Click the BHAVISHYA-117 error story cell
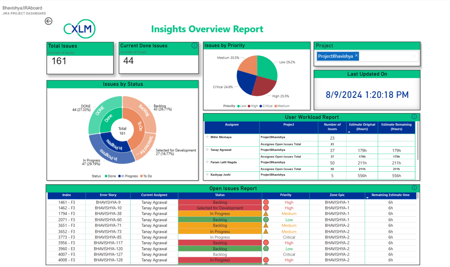450x267 pixels. 108,243
